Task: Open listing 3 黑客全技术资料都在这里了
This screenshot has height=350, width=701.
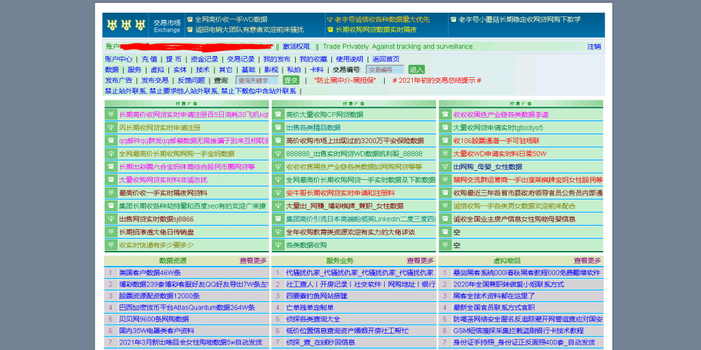Action: [x=494, y=296]
